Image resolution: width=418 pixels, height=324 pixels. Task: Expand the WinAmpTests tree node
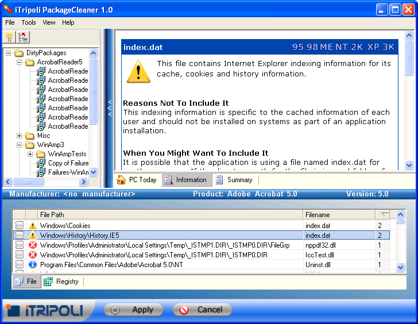click(30, 155)
